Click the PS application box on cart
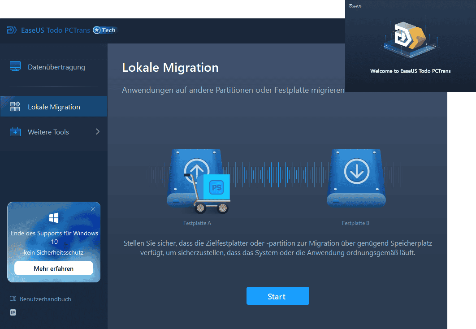The width and height of the screenshot is (476, 329). pos(217,187)
